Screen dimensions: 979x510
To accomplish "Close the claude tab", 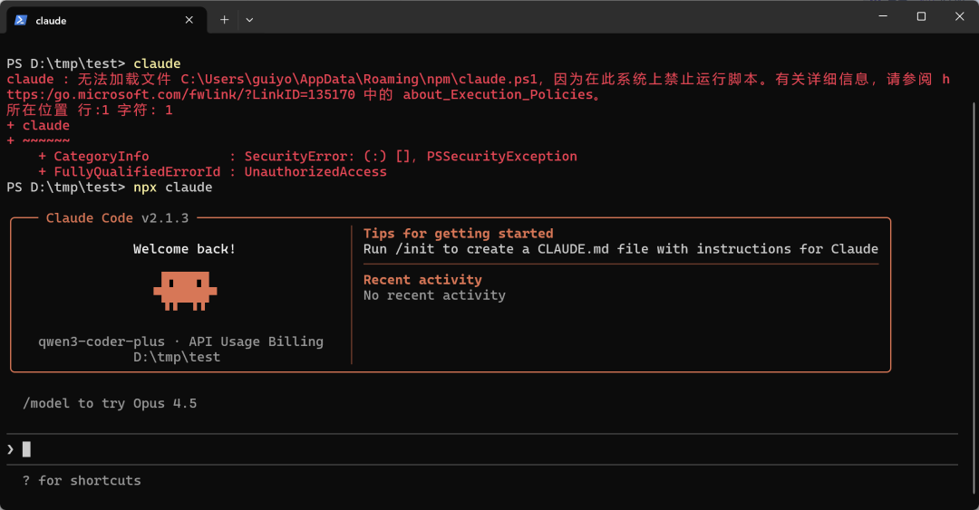I will coord(189,20).
